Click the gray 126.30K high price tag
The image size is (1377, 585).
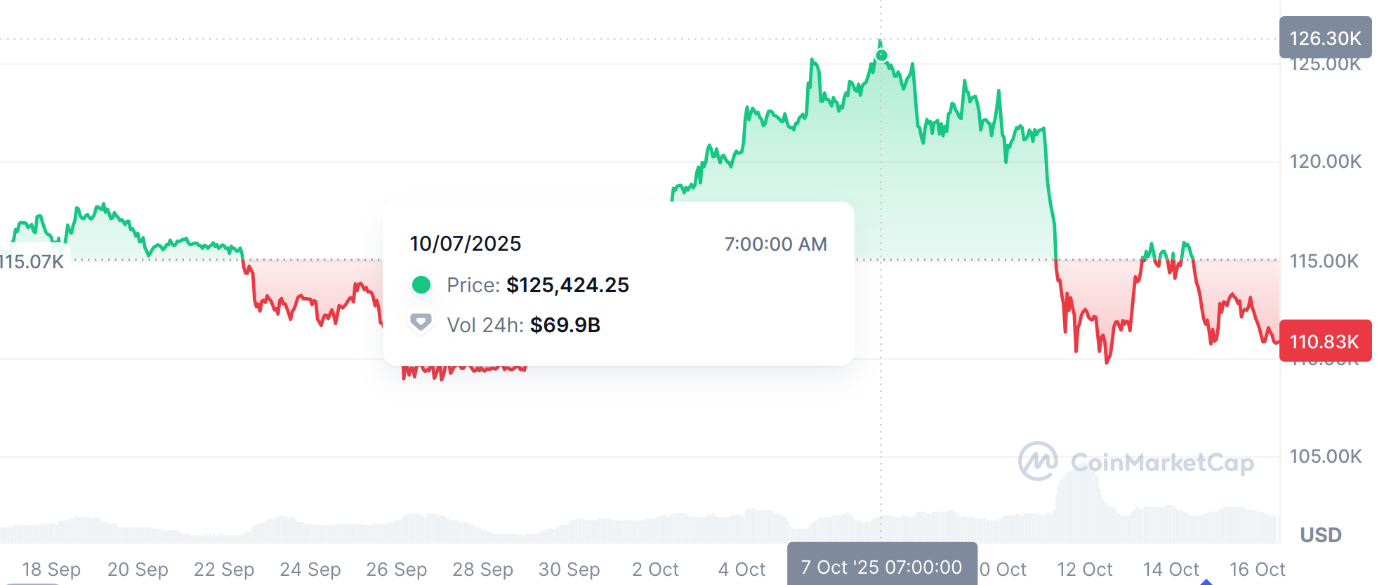click(1324, 38)
